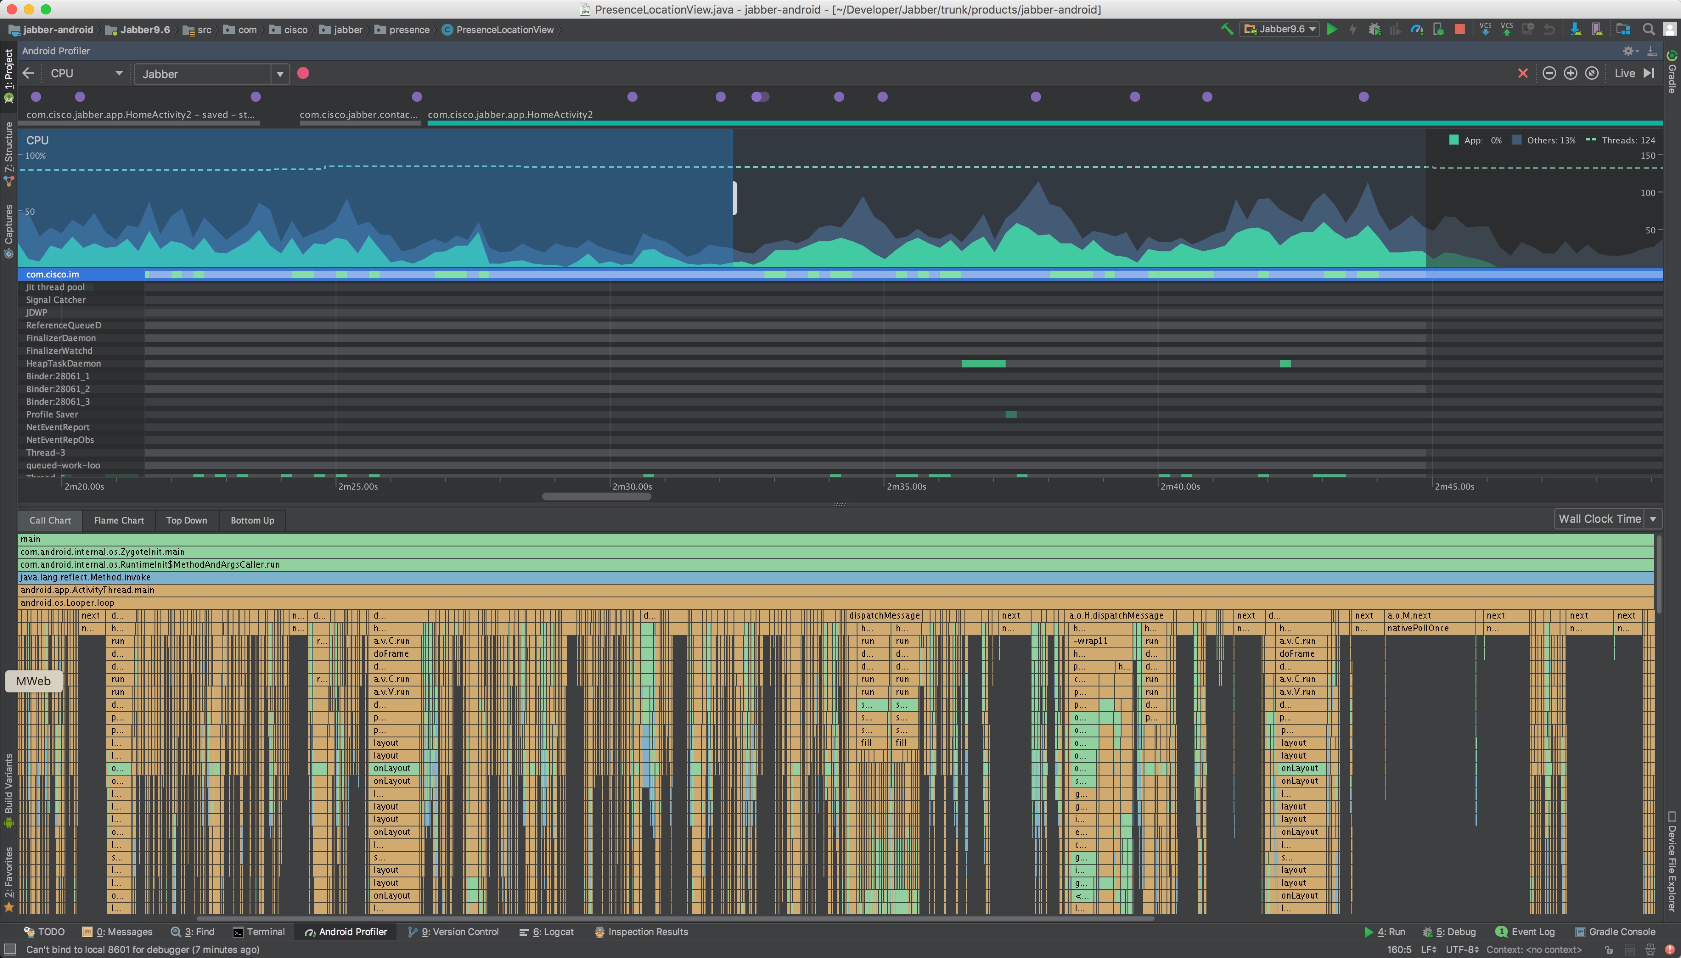Zoom in the profiler timeline
The image size is (1681, 958).
click(1571, 73)
